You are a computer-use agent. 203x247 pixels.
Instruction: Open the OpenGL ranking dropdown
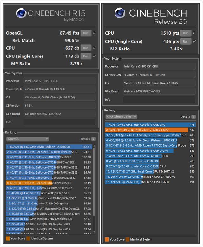tap(28, 139)
